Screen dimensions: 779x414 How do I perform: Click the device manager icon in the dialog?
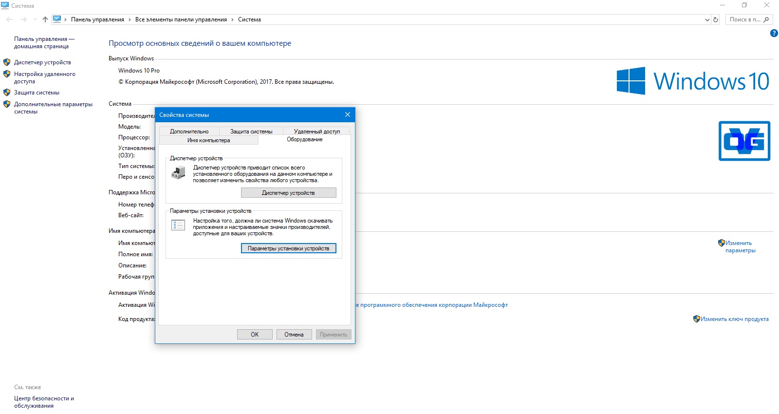[178, 172]
